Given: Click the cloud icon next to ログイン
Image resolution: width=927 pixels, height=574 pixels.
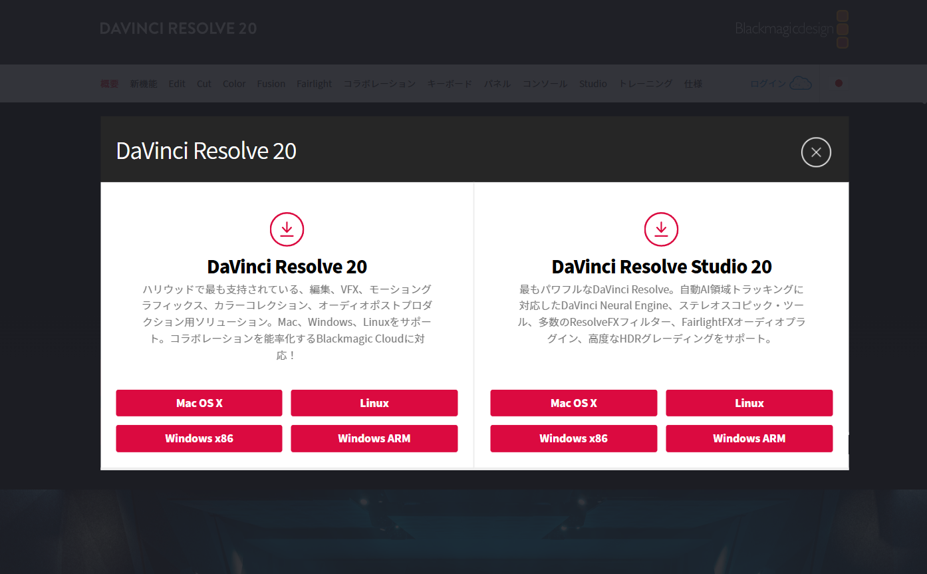Looking at the screenshot, I should (x=801, y=84).
